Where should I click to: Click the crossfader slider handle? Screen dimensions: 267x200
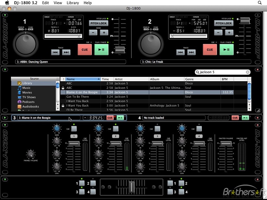click(132, 186)
